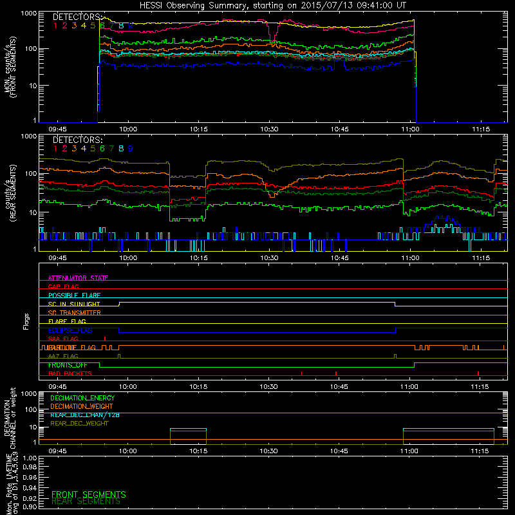Select red detector 1 in rear segments legend
515x515 pixels.
pyautogui.click(x=55, y=149)
